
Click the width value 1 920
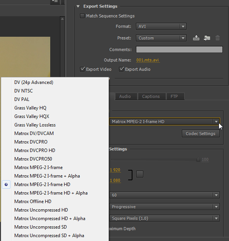(115, 170)
